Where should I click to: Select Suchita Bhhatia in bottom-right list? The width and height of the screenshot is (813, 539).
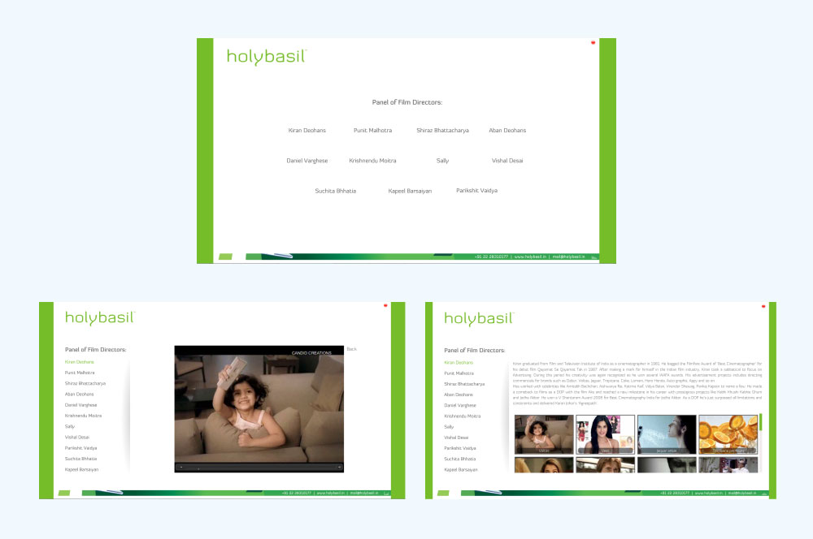pyautogui.click(x=460, y=459)
